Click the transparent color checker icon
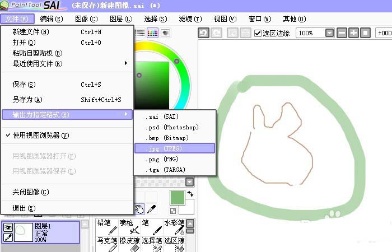This screenshot has width=392, height=252. (172, 211)
